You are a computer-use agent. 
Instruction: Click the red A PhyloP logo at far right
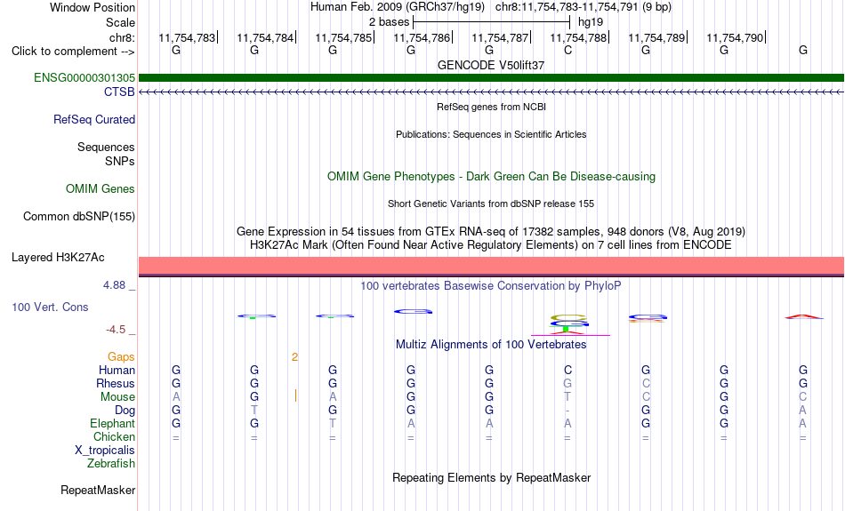tap(803, 316)
